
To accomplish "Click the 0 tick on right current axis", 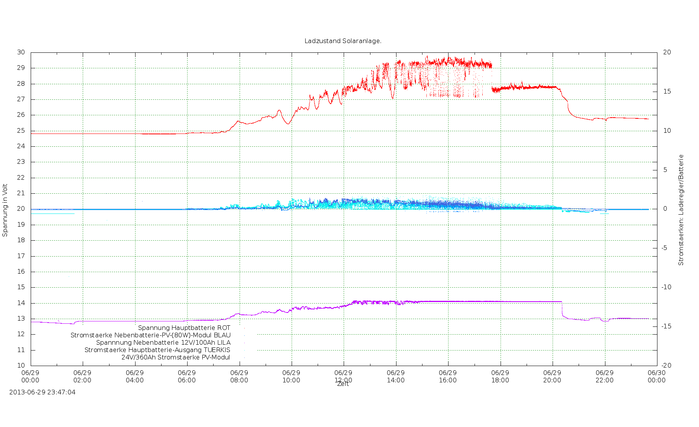I will click(x=665, y=209).
